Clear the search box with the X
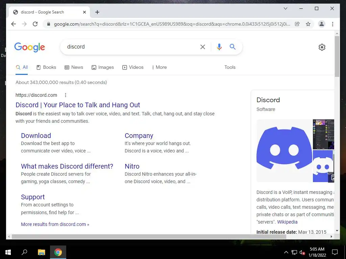The height and width of the screenshot is (259, 346). pyautogui.click(x=203, y=47)
